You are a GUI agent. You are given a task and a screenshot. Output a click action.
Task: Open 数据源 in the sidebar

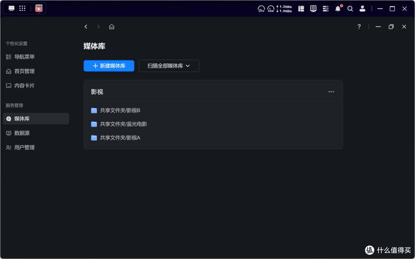coord(36,133)
